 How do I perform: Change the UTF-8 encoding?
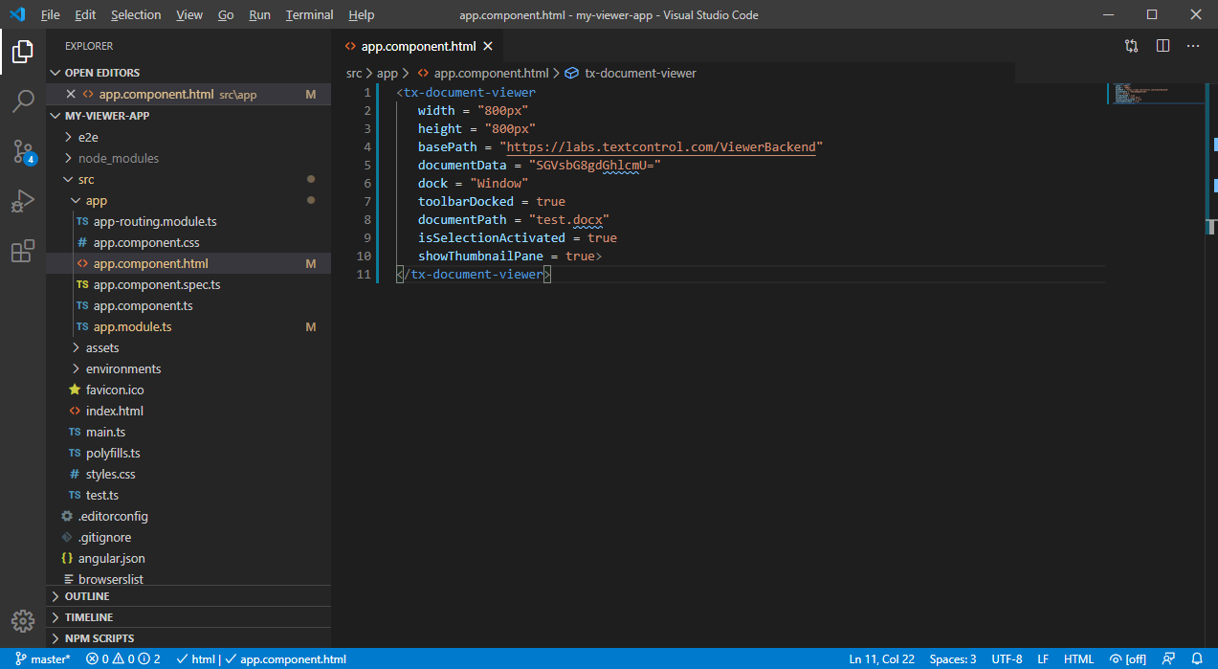[x=1007, y=658]
